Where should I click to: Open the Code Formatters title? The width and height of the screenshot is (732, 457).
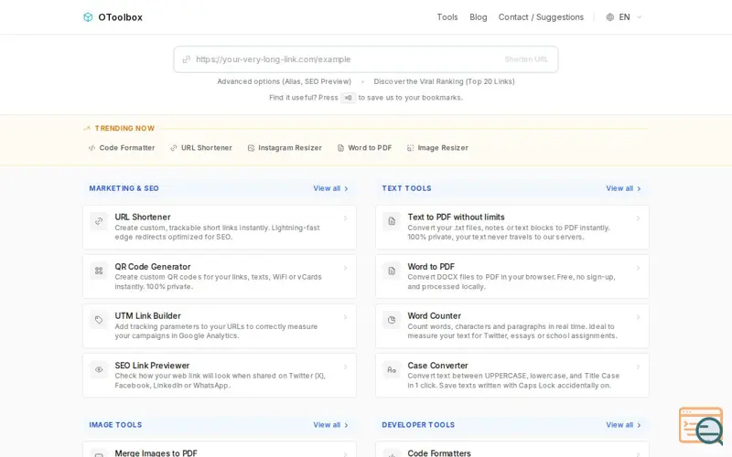[x=439, y=452]
